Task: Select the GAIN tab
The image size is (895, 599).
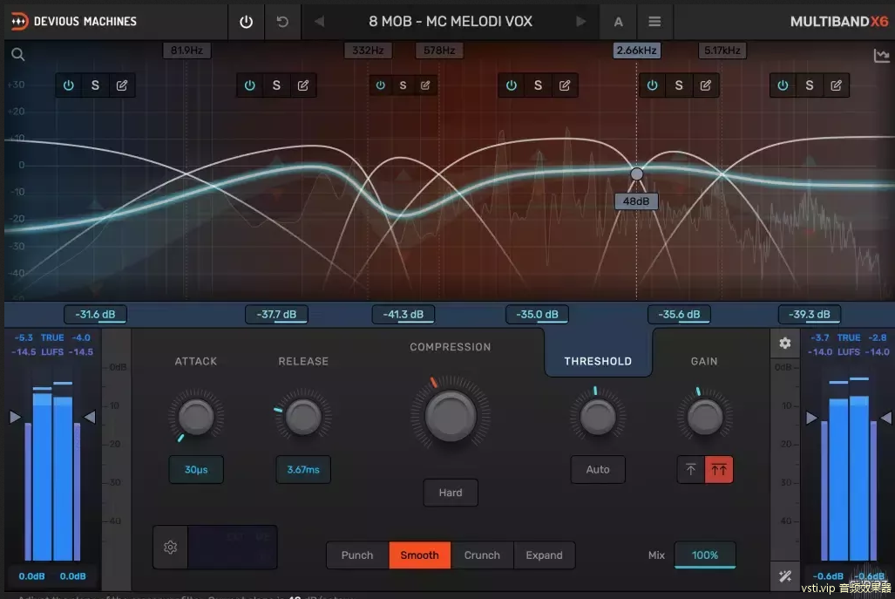Action: (x=704, y=361)
